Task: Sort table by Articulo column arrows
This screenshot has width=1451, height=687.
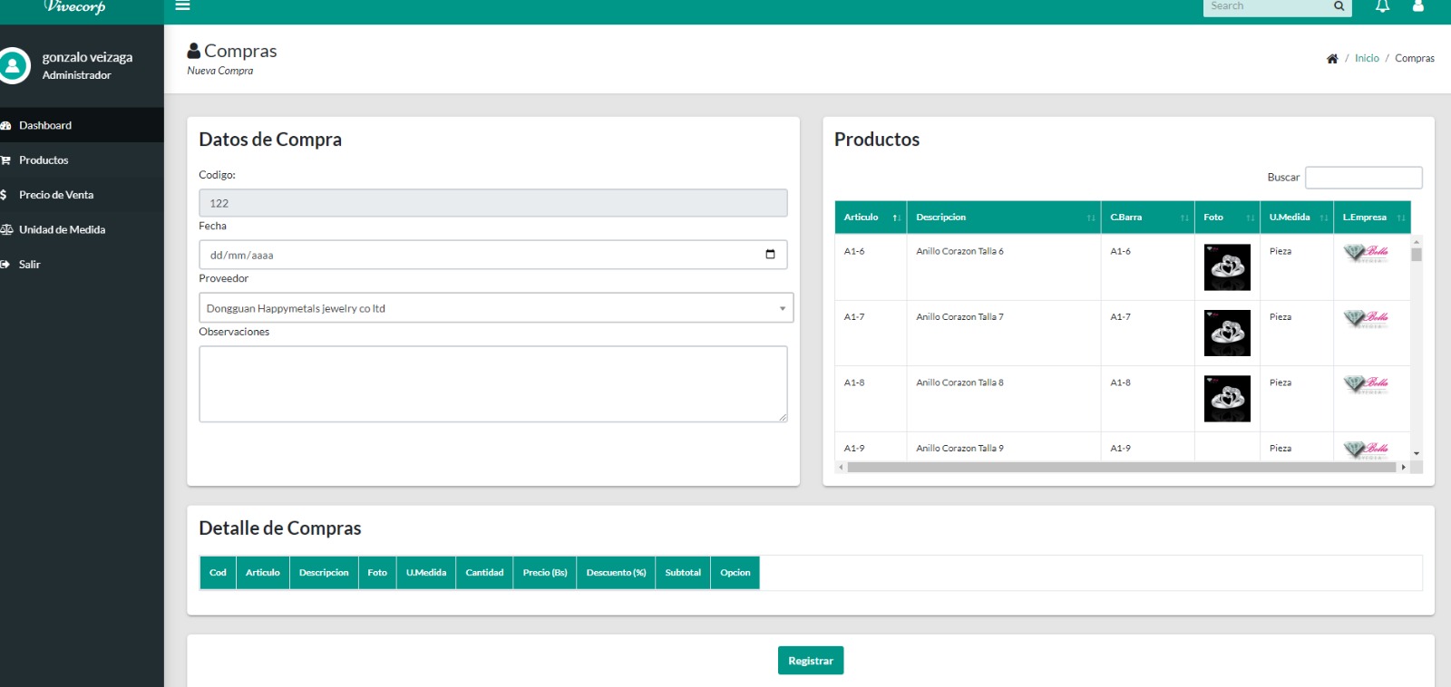Action: tap(896, 218)
